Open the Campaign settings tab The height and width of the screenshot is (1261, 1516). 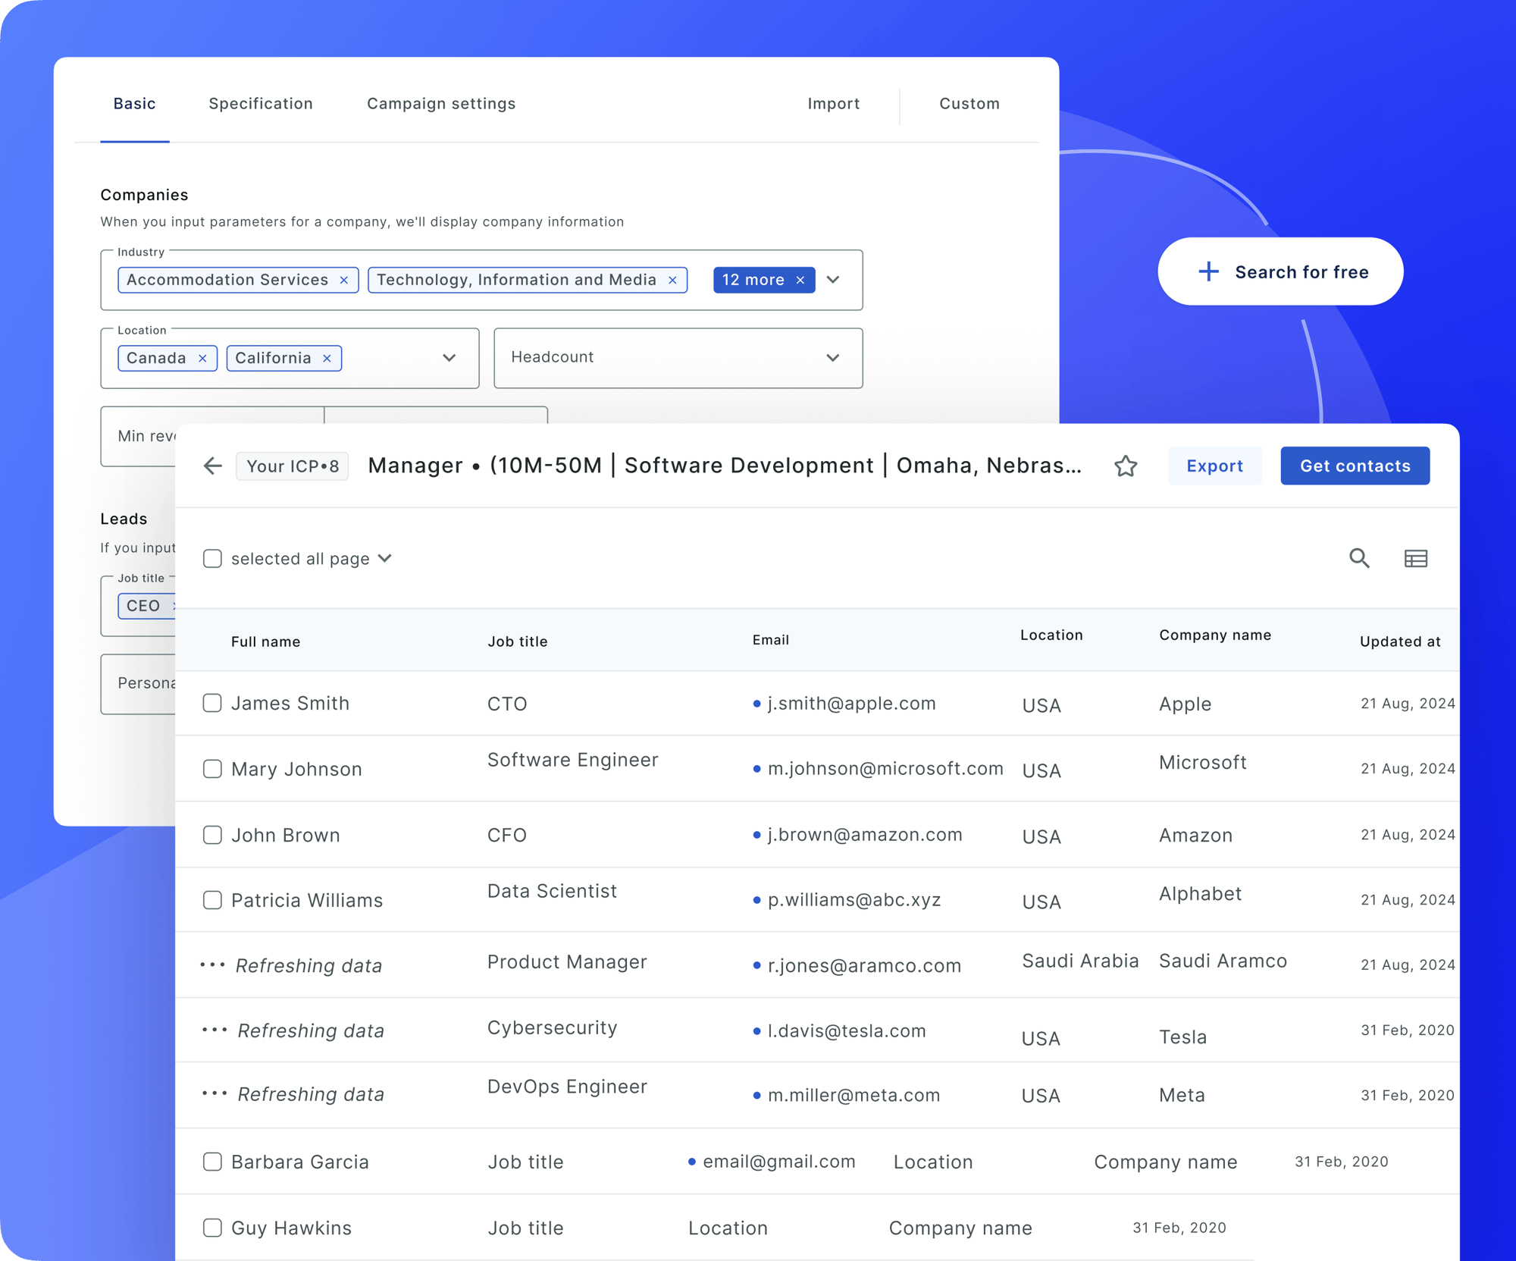pos(441,104)
